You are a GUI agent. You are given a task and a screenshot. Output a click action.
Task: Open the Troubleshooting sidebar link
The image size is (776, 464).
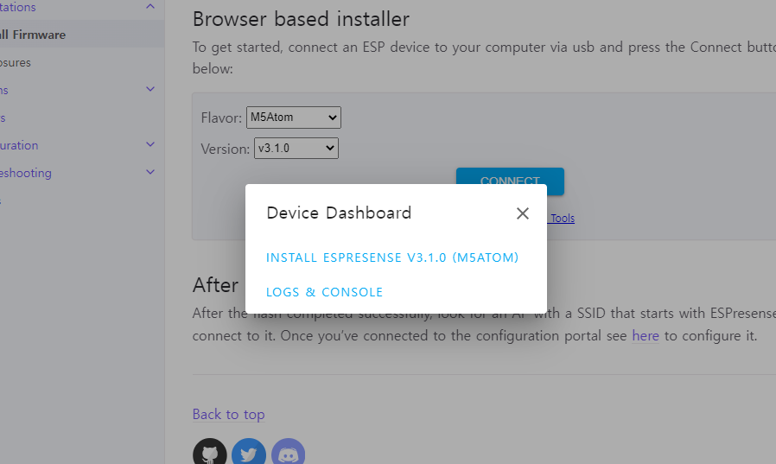(x=26, y=173)
